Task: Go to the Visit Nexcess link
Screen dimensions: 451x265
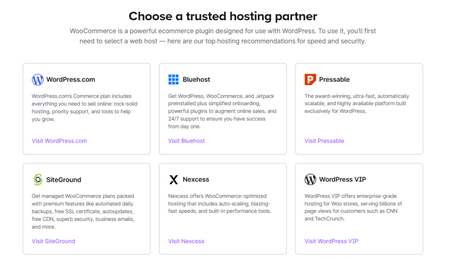Action: click(x=186, y=241)
